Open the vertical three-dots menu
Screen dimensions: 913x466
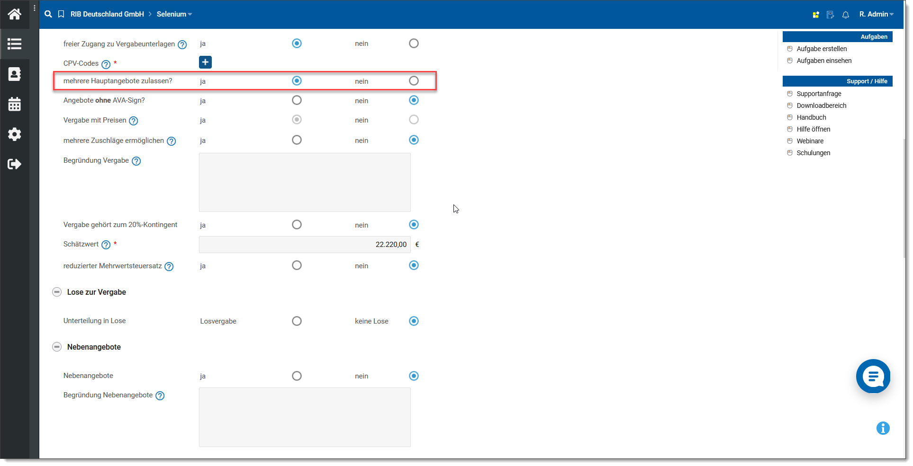coord(35,8)
